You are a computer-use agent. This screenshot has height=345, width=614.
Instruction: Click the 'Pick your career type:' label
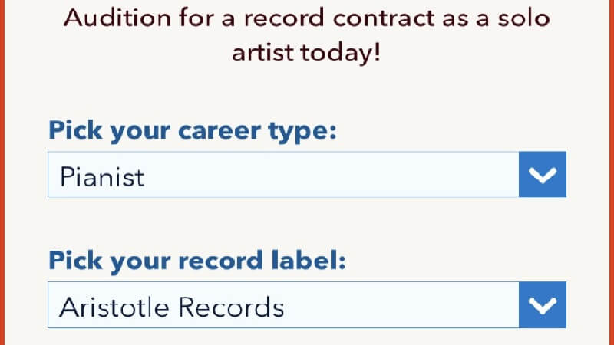(x=193, y=131)
